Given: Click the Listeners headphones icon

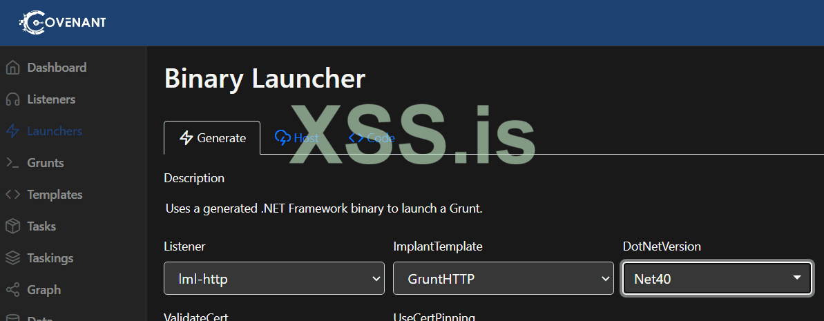Looking at the screenshot, I should tap(12, 99).
